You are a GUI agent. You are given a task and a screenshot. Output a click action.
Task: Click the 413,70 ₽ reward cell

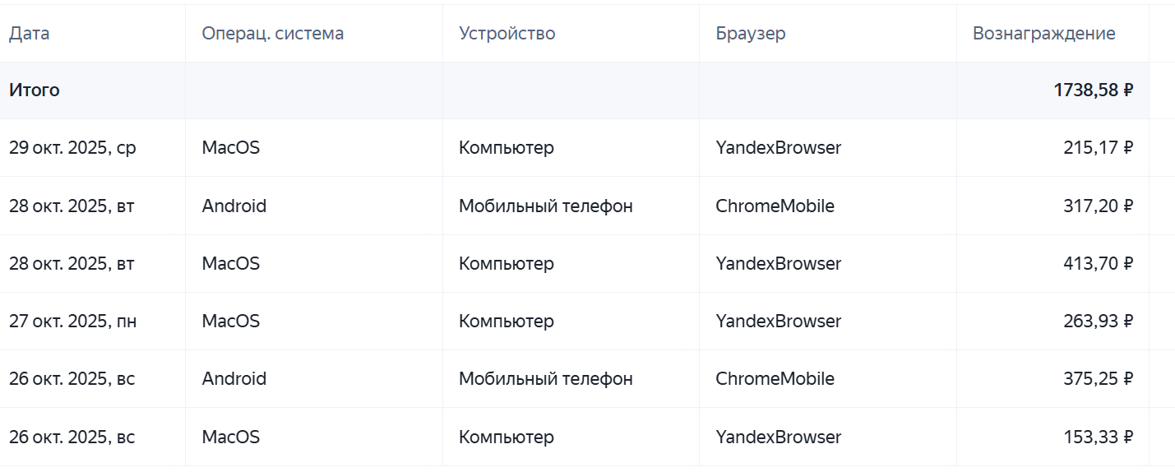[1098, 264]
